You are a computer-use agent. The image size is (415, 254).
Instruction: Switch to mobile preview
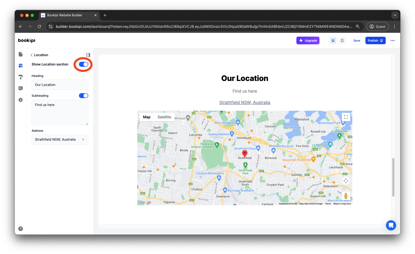[342, 40]
